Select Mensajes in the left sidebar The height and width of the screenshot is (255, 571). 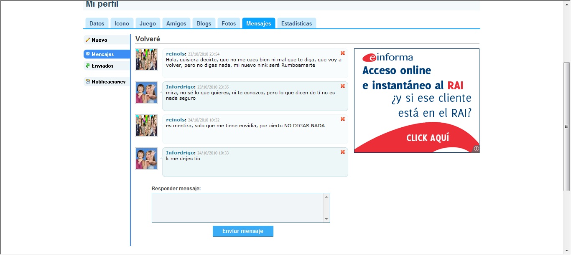[102, 54]
